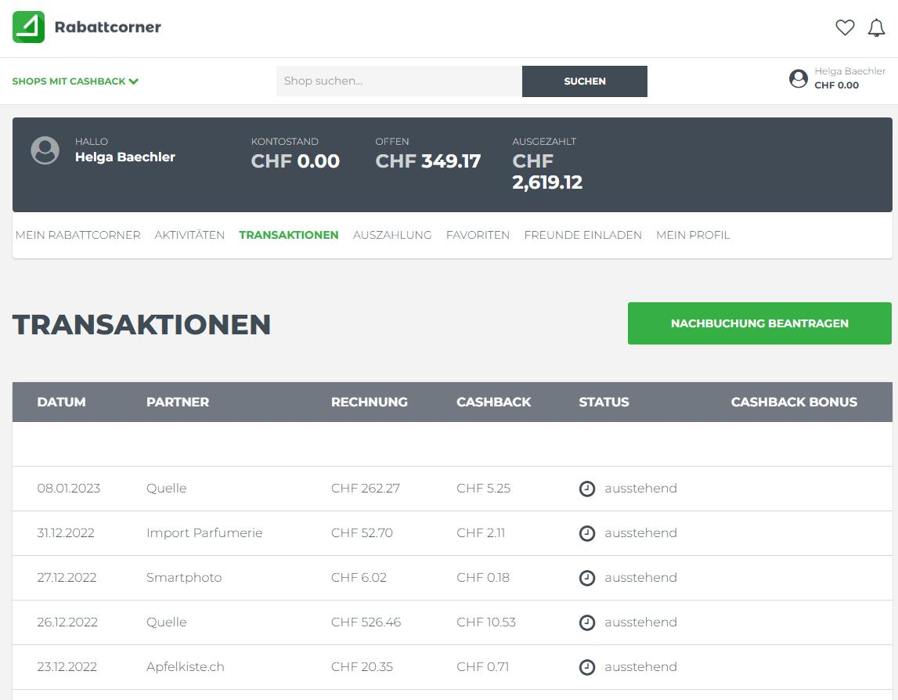This screenshot has width=898, height=700.
Task: Click the Rechnung column header
Action: click(x=370, y=402)
